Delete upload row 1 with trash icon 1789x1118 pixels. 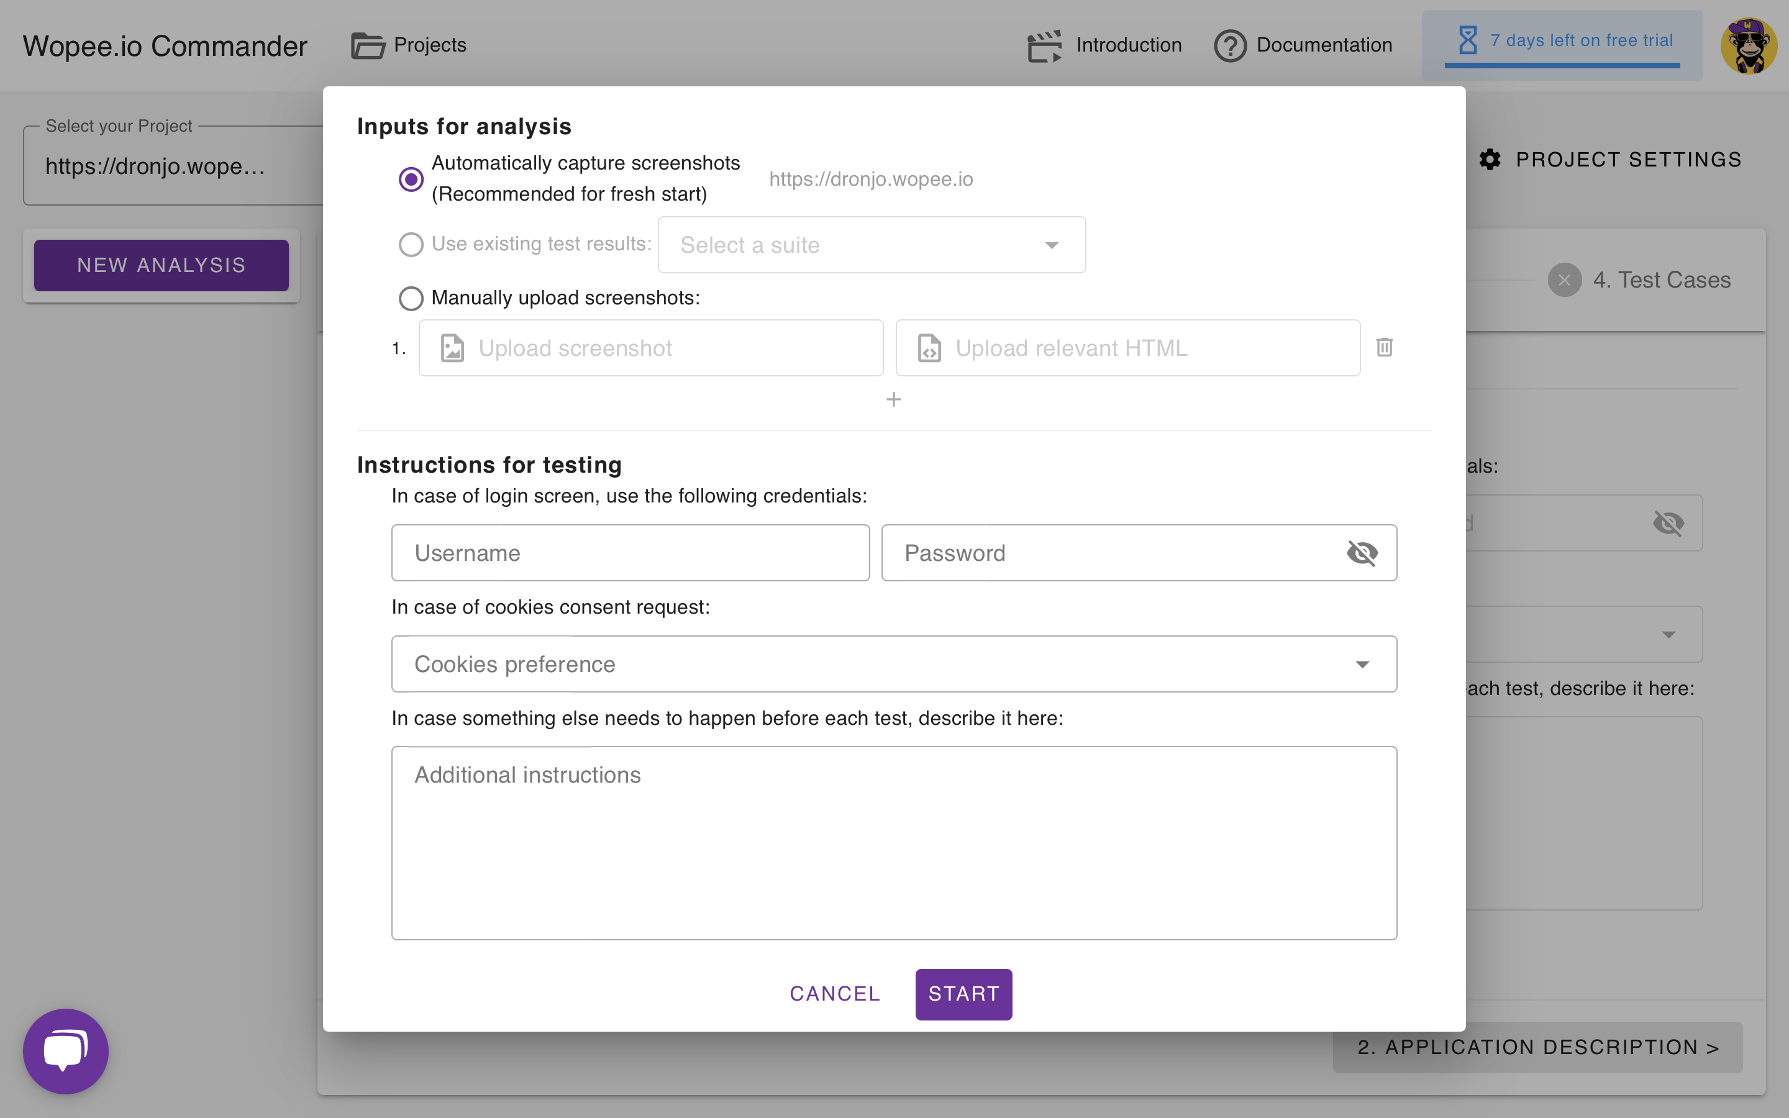(x=1385, y=347)
